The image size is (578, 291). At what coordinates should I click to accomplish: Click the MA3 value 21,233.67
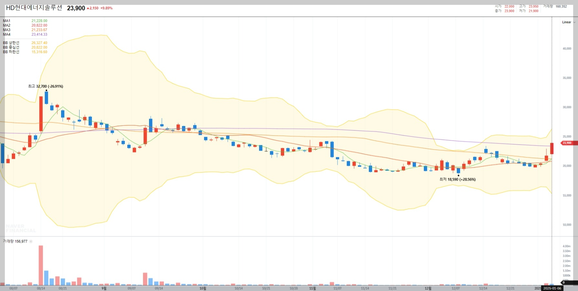[39, 30]
